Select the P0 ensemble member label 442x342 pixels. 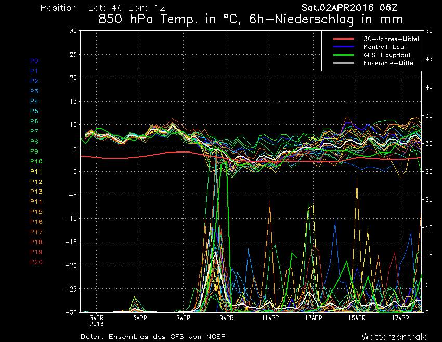coord(34,61)
